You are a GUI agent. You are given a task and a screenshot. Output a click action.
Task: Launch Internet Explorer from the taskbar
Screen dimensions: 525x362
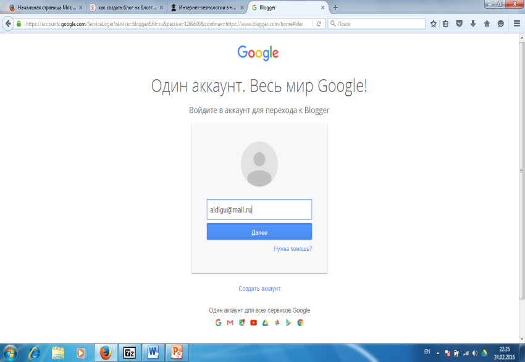[34, 353]
